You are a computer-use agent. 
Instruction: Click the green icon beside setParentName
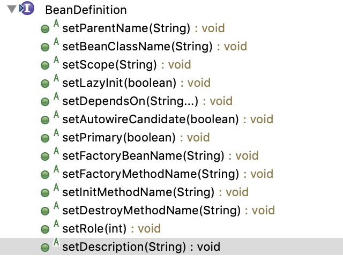(46, 28)
